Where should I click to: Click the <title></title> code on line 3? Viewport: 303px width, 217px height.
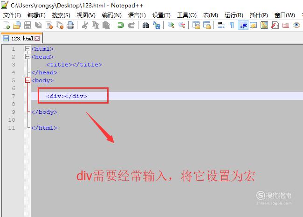[74, 65]
